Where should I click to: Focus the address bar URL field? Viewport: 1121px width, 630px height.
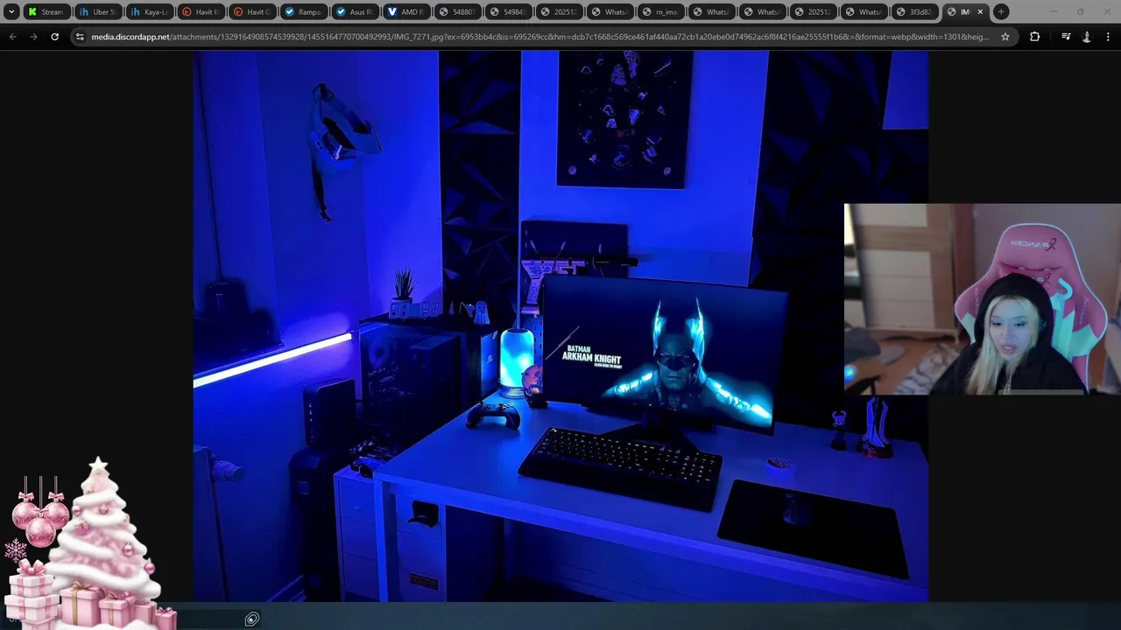(x=540, y=37)
